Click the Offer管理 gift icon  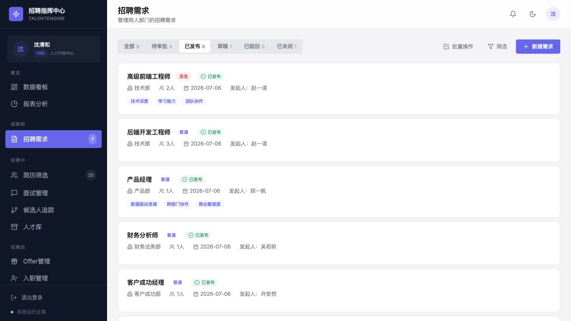pos(14,261)
